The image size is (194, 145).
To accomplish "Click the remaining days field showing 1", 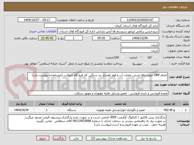I will click(x=74, y=38).
